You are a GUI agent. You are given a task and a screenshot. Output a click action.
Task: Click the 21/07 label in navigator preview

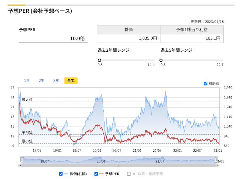point(160,161)
